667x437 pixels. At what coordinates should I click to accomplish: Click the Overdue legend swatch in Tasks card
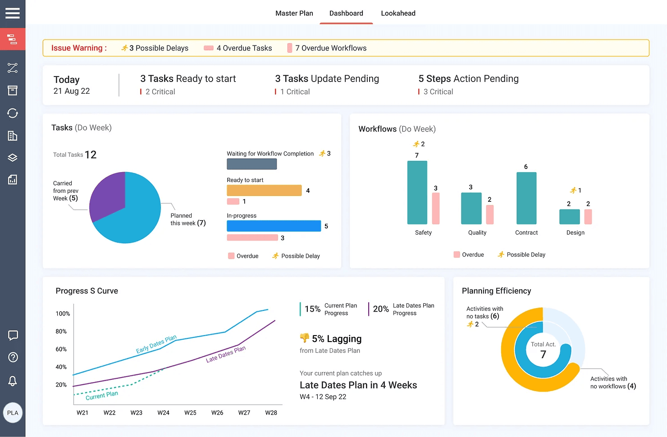tap(231, 256)
